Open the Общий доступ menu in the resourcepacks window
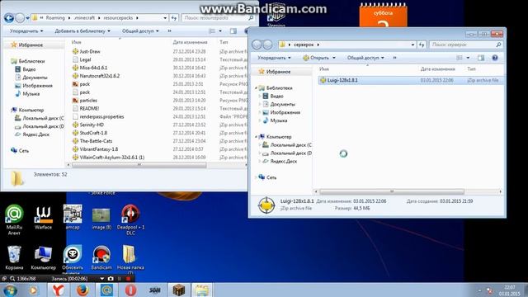Screen dimensions: 528x297 pos(140,31)
